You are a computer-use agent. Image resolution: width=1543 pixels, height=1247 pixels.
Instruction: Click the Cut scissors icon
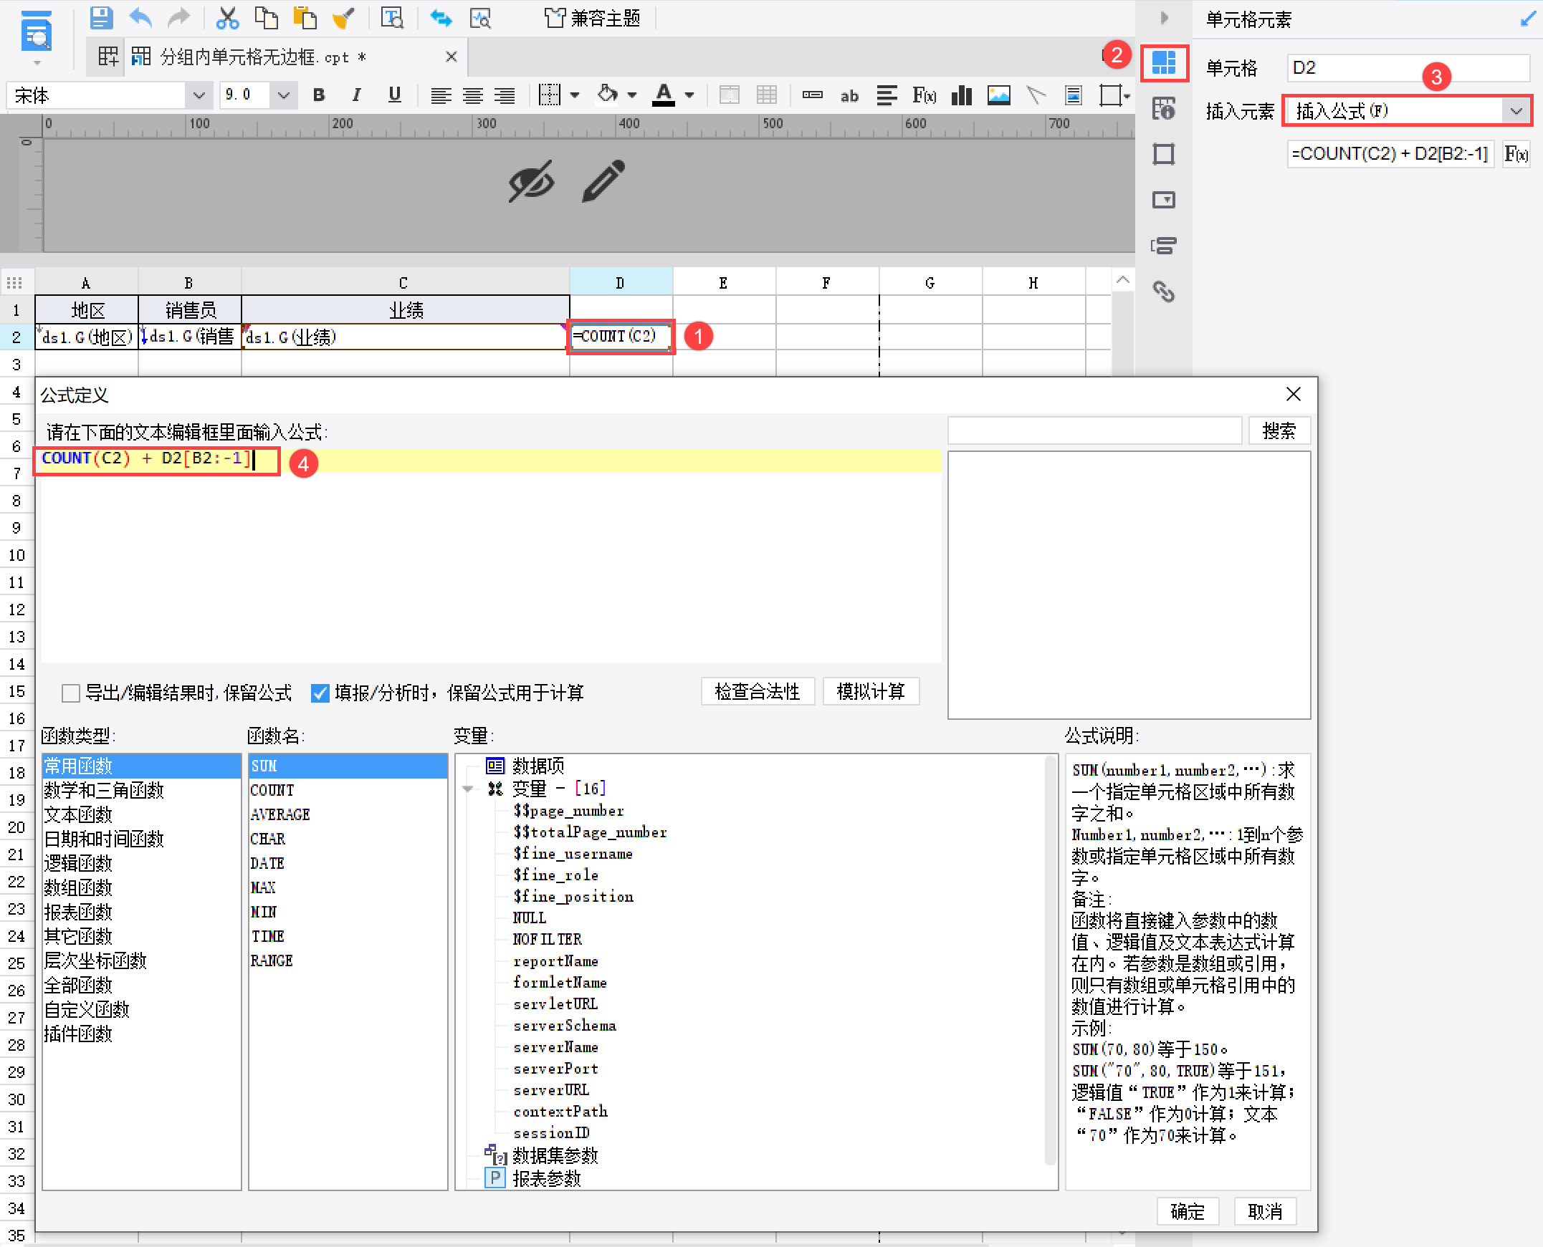point(227,18)
